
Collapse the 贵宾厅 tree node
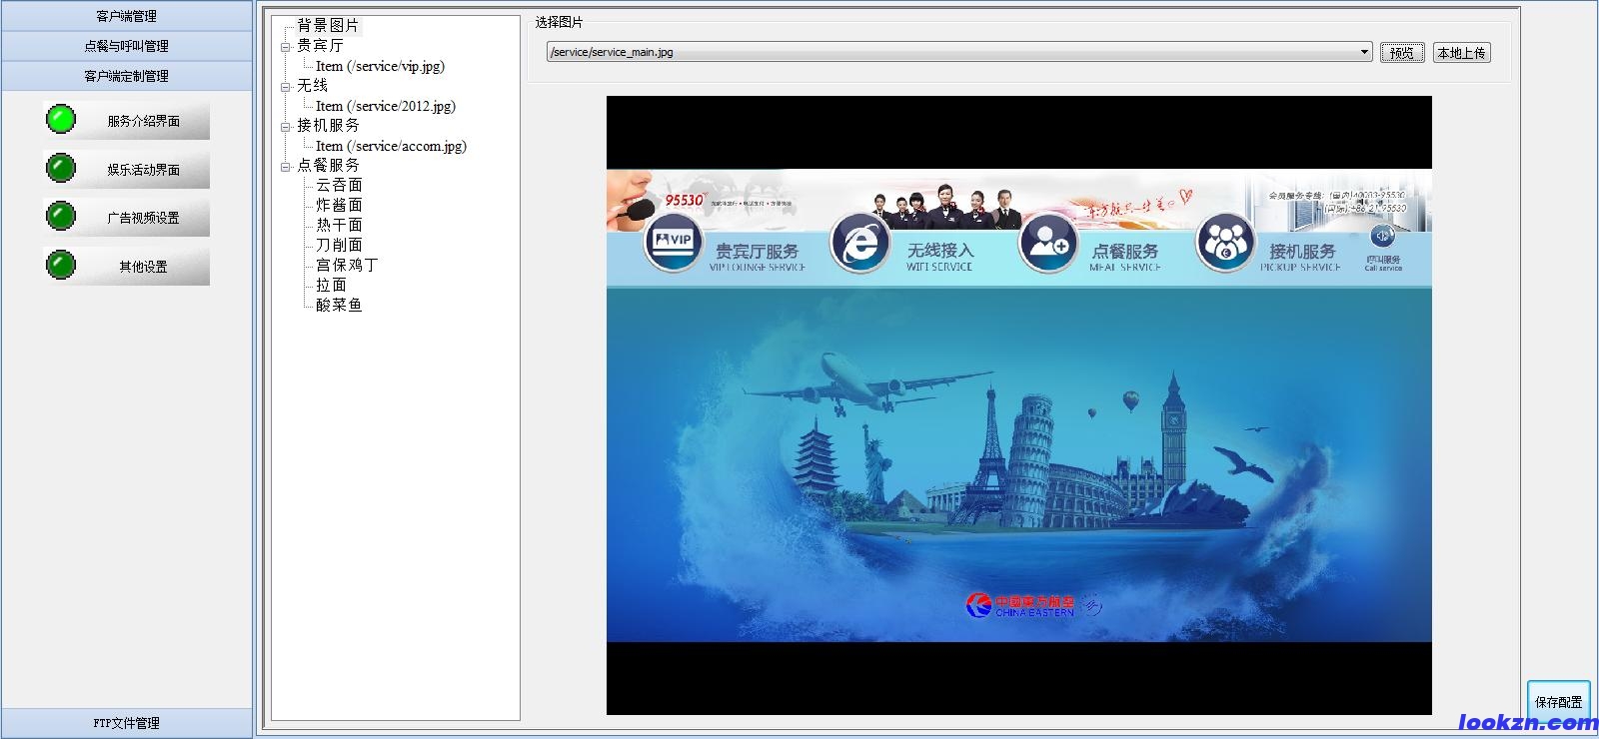tap(286, 47)
